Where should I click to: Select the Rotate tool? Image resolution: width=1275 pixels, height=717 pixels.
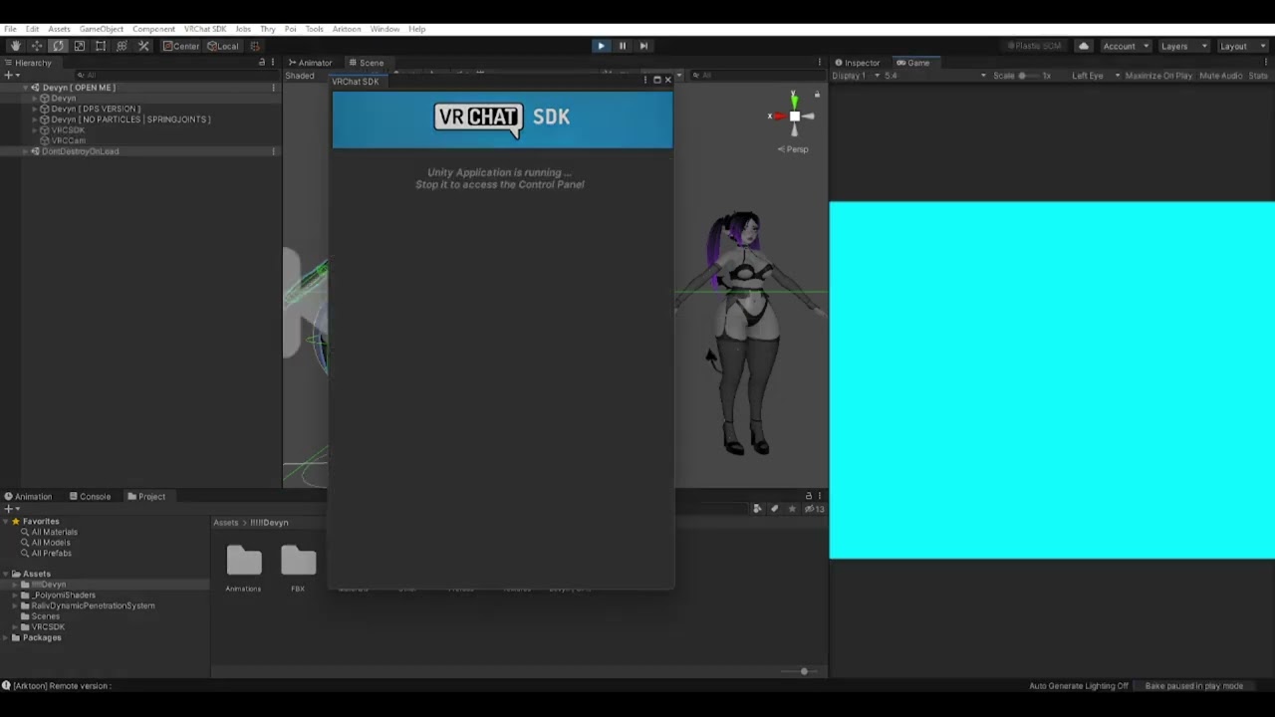coord(58,46)
